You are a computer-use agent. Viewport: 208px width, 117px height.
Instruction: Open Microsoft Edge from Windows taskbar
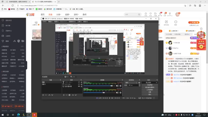(x=18, y=115)
